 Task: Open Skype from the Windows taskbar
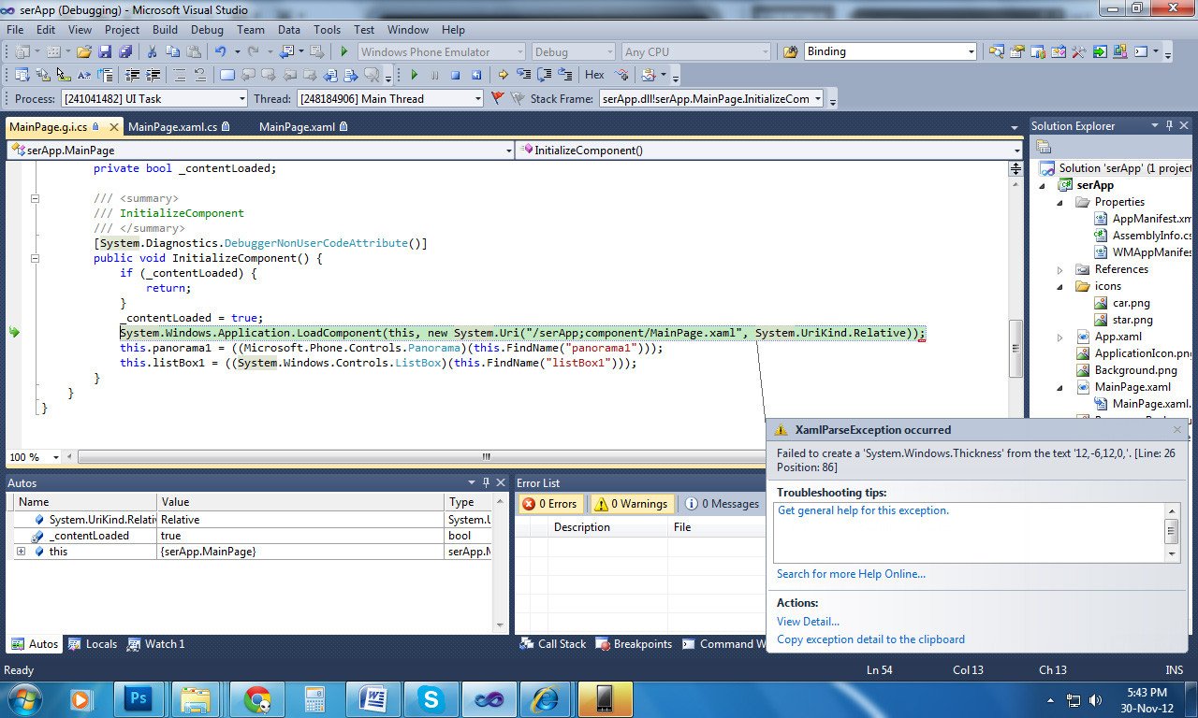431,698
